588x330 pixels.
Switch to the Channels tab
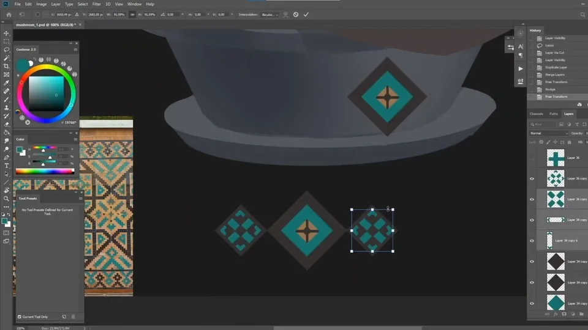(x=537, y=114)
